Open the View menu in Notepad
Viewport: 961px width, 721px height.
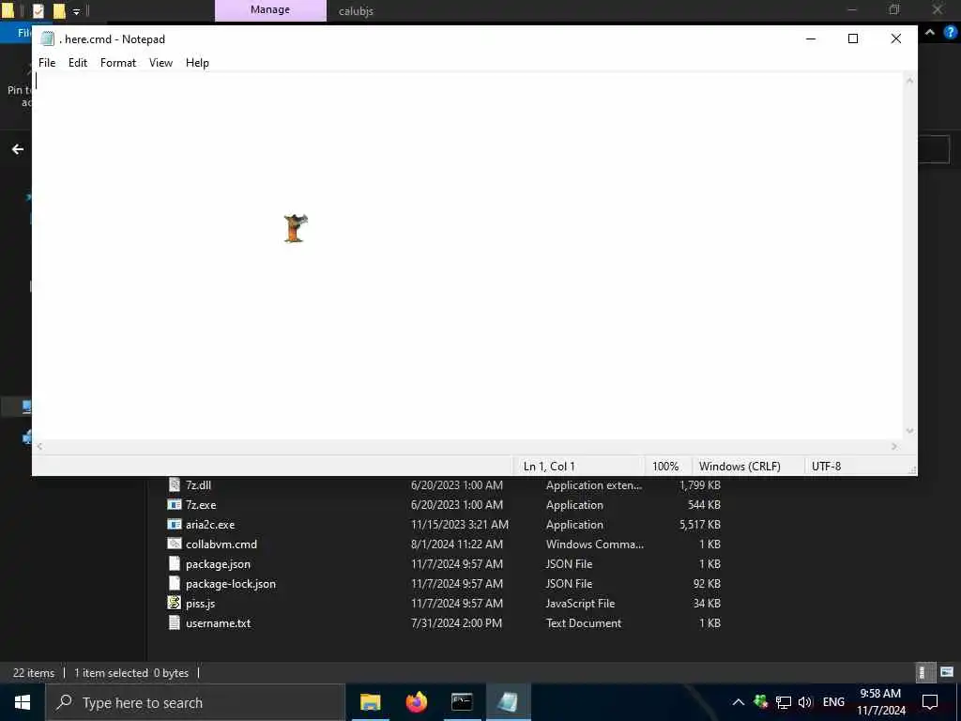(160, 63)
